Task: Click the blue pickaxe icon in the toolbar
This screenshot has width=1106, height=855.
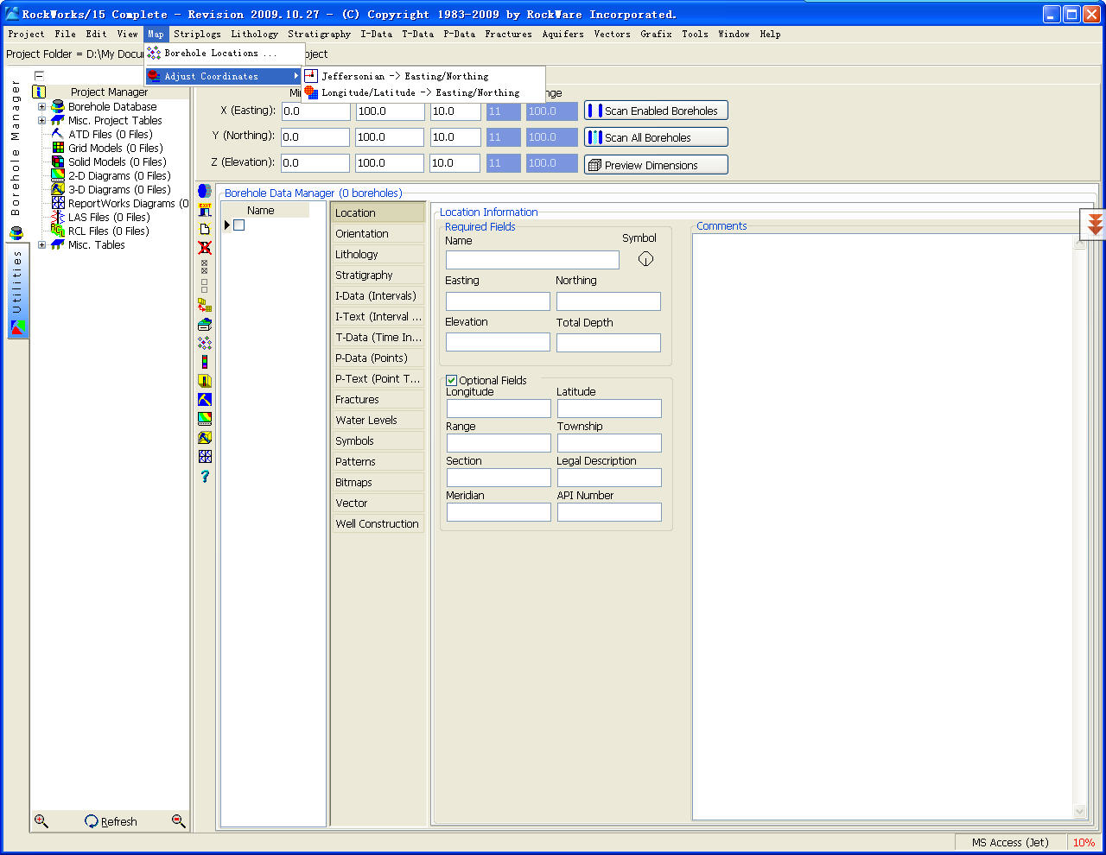Action: (205, 400)
